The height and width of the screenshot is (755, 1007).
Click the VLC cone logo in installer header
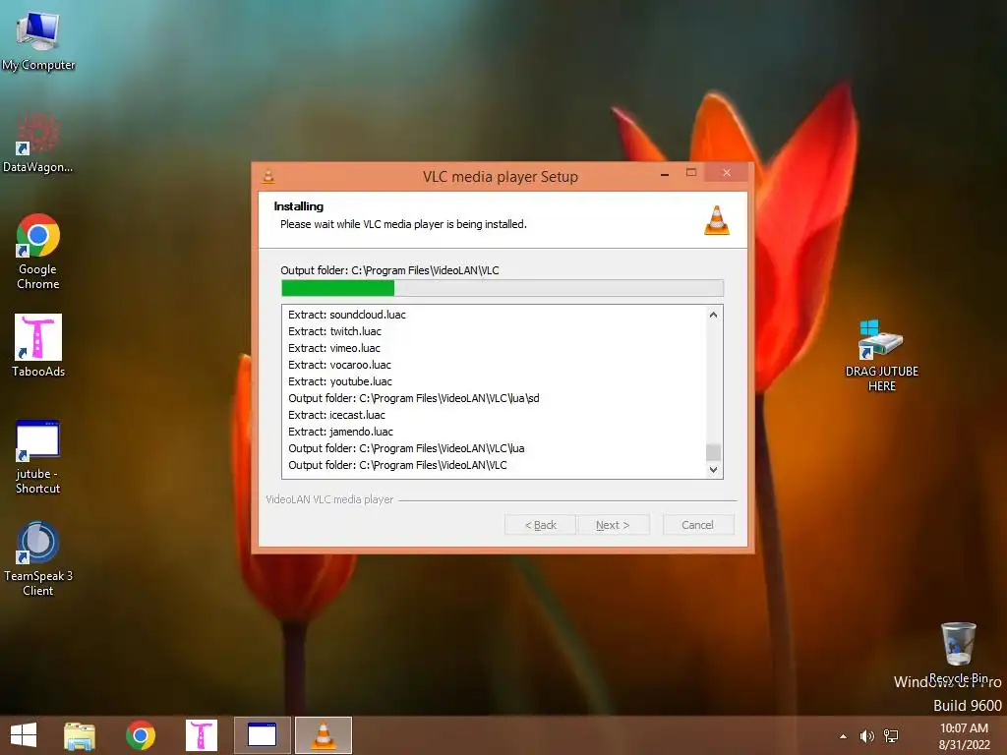pyautogui.click(x=717, y=220)
